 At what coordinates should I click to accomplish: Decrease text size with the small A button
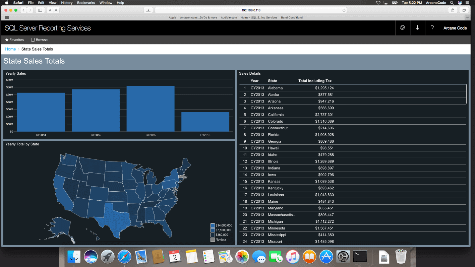tap(50, 10)
